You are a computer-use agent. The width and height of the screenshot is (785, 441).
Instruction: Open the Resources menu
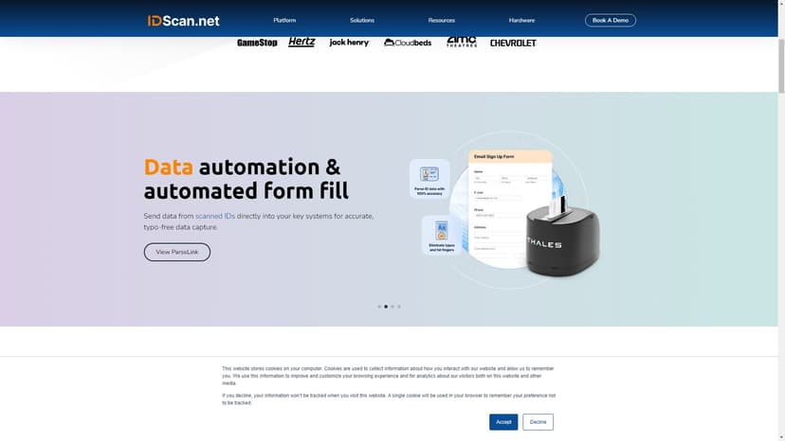pyautogui.click(x=441, y=21)
